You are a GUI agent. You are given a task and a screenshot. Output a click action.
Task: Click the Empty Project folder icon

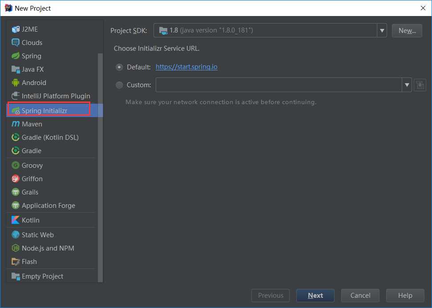click(x=16, y=276)
